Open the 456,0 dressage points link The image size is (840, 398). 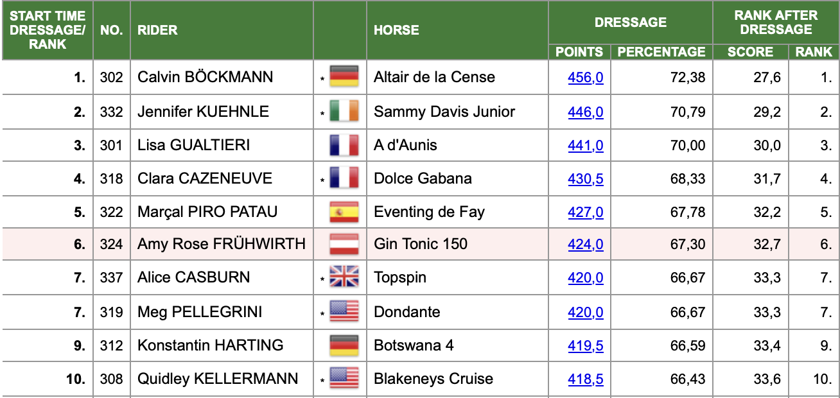point(586,78)
